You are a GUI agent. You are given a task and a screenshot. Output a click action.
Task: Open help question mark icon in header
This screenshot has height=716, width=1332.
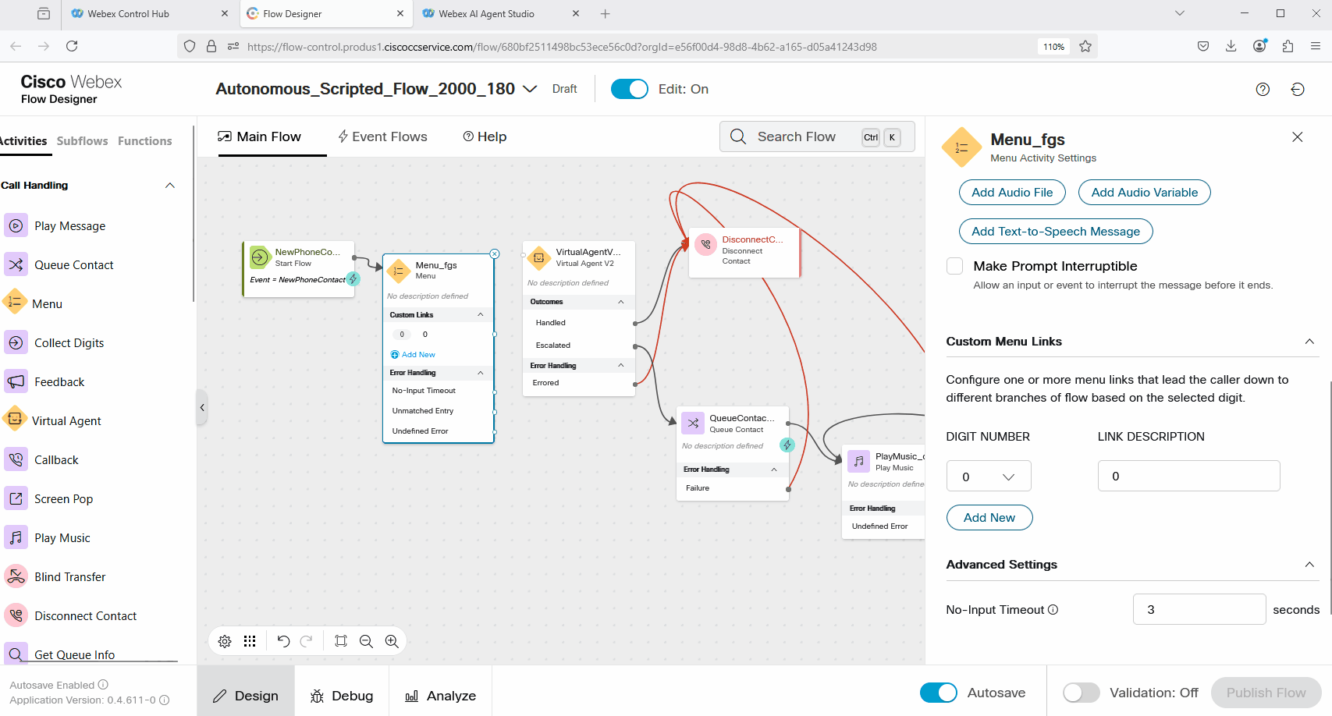(x=1263, y=90)
